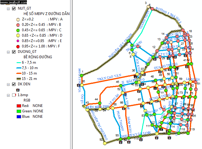This screenshot has height=149, width=202.
Task: Uncheck the DUONG_GT layer checkbox
Action: point(14,52)
